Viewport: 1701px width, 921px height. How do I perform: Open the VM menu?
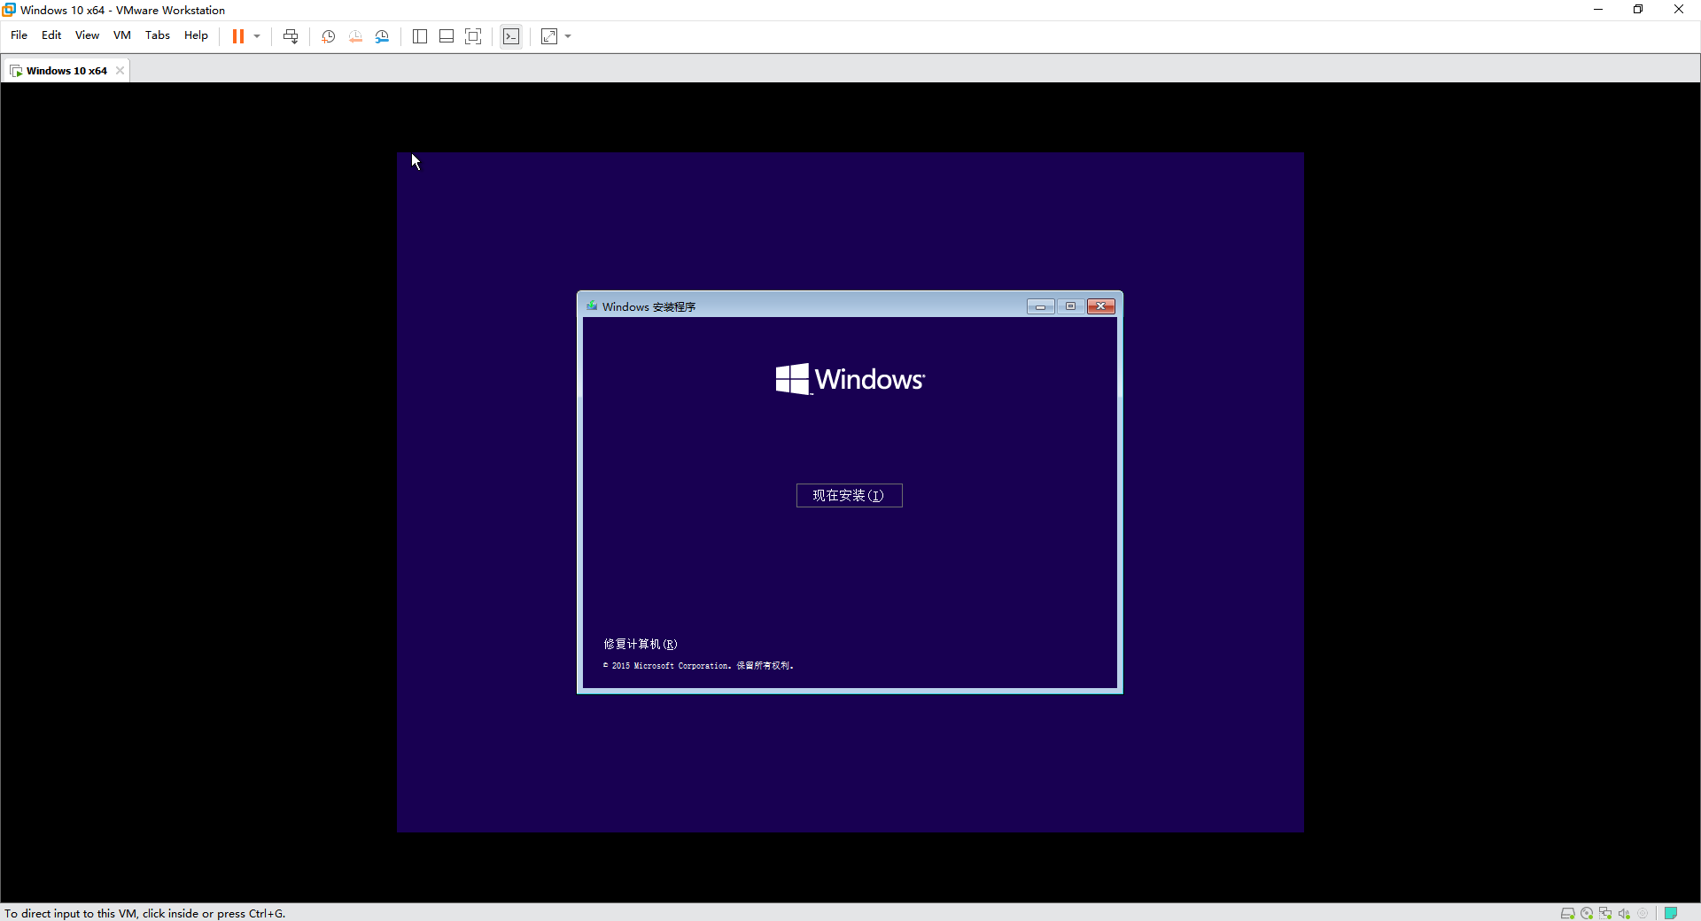tap(122, 35)
